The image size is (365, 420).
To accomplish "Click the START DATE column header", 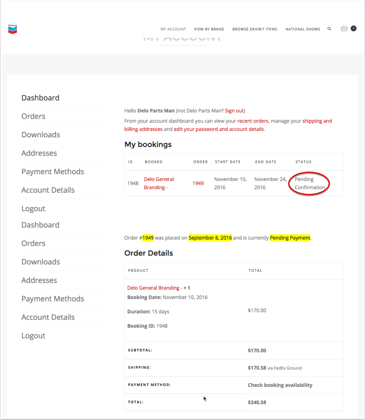I will click(x=228, y=162).
